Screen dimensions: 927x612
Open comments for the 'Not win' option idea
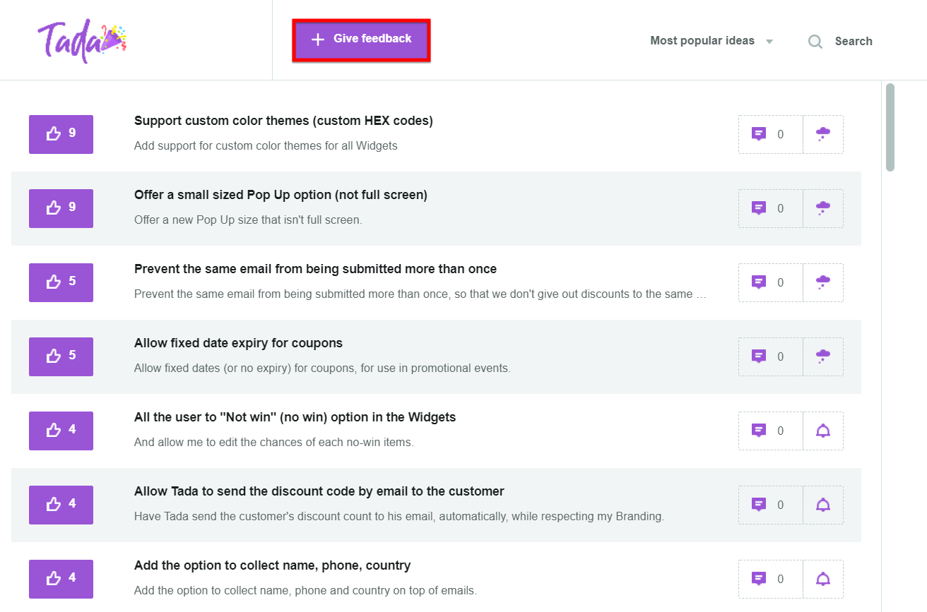click(771, 431)
